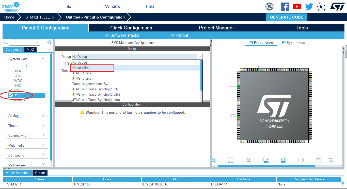Open the File menu
The width and height of the screenshot is (347, 189).
[68, 6]
